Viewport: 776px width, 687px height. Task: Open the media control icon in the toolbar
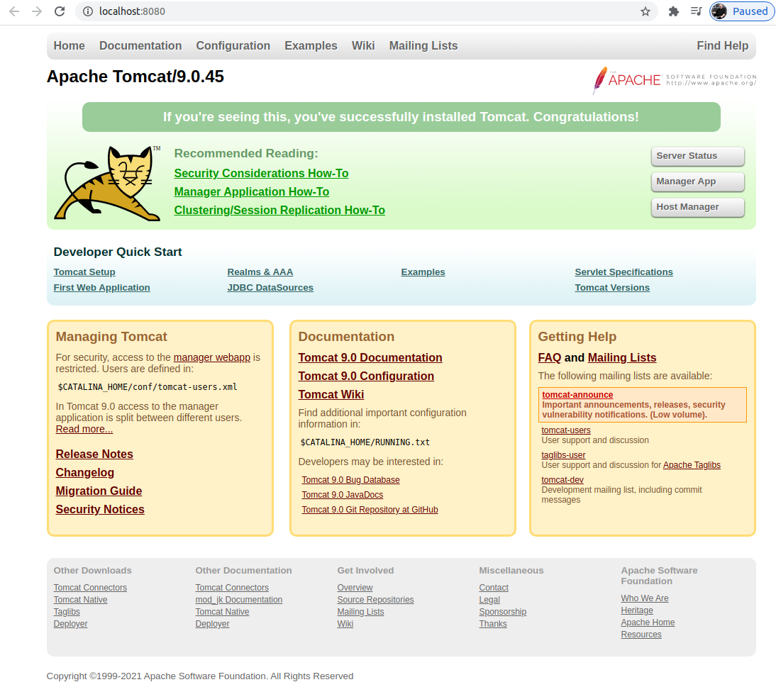[x=697, y=11]
